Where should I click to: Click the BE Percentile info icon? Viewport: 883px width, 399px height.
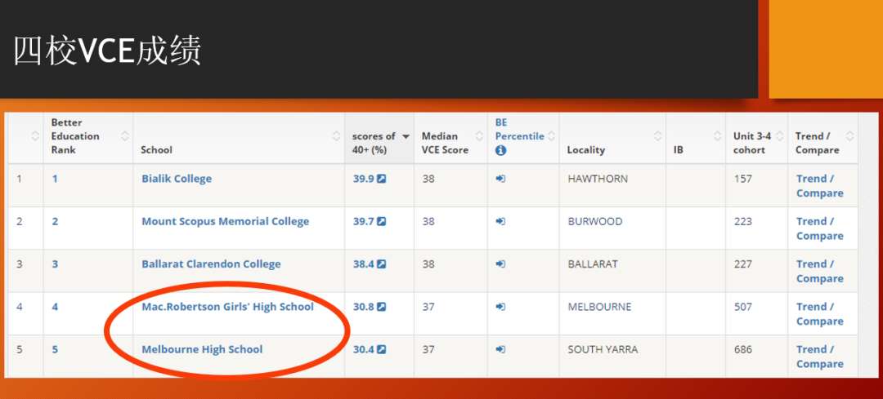coord(500,151)
